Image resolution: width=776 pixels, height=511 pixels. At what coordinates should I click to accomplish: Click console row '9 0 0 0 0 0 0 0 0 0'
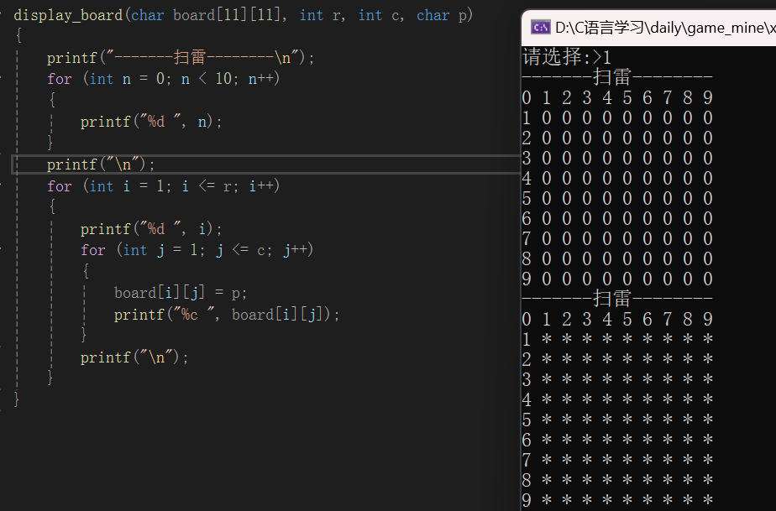(x=617, y=279)
